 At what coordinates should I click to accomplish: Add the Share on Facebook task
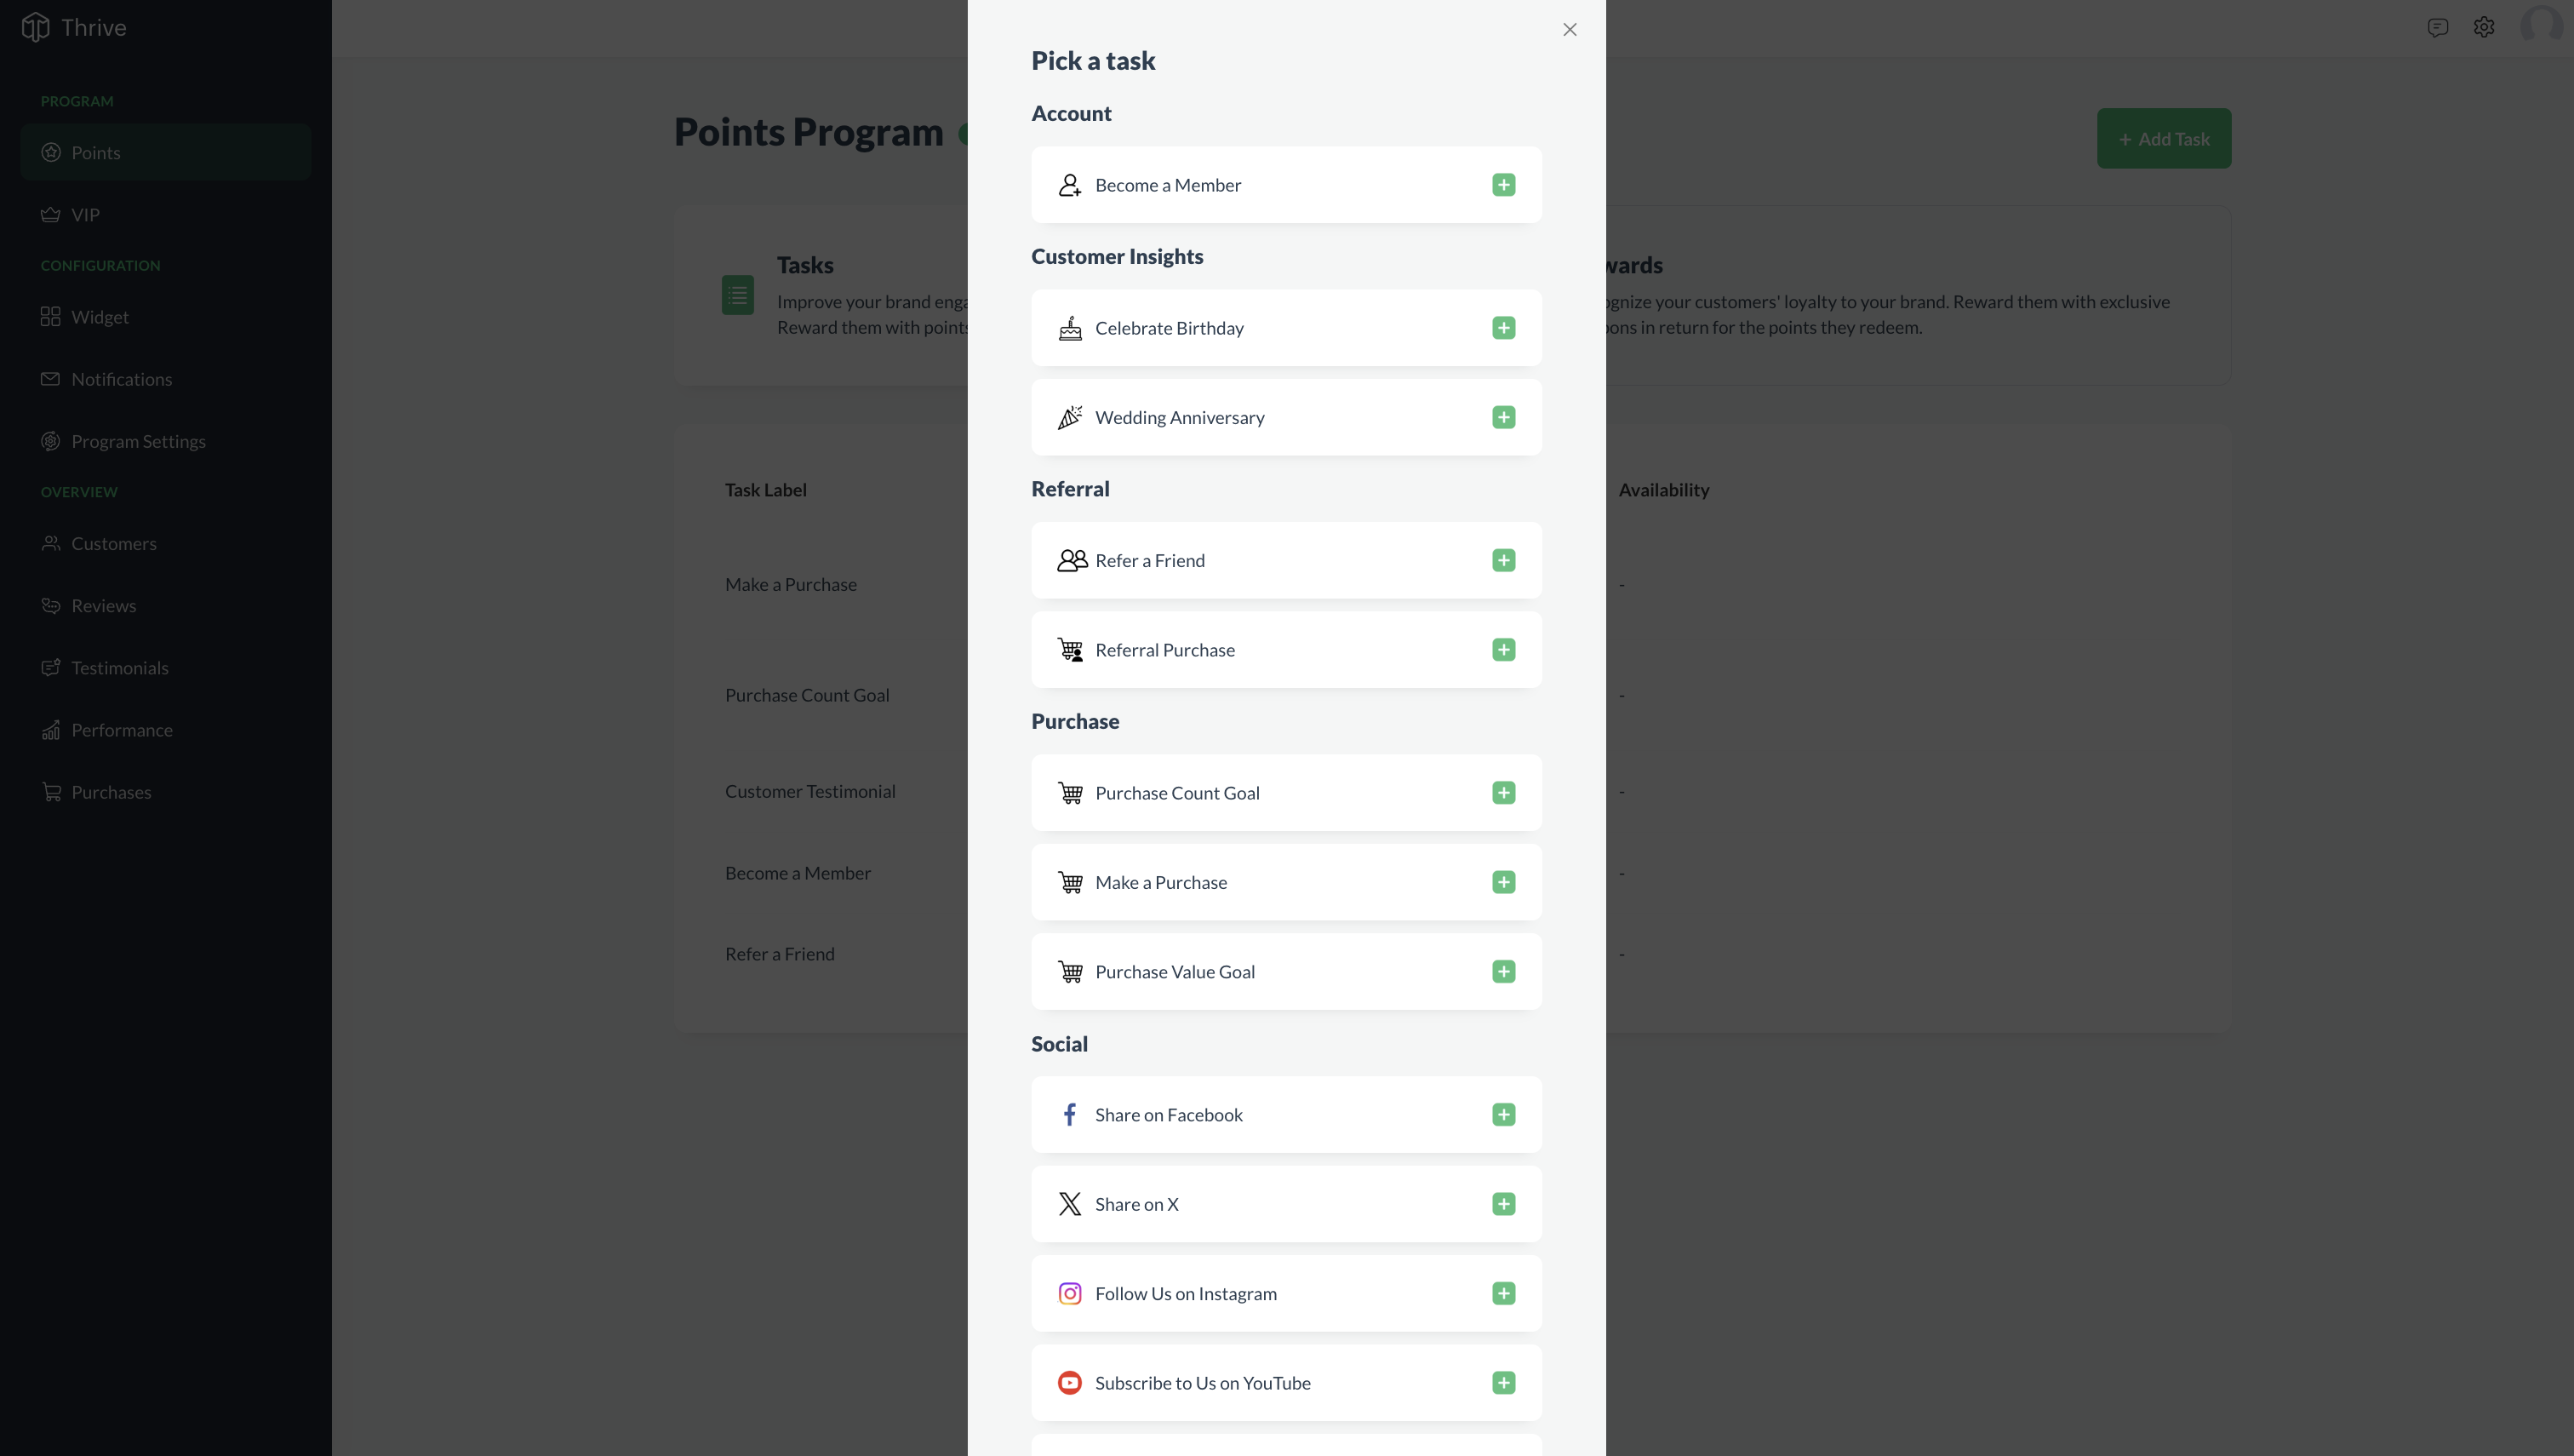point(1502,1115)
